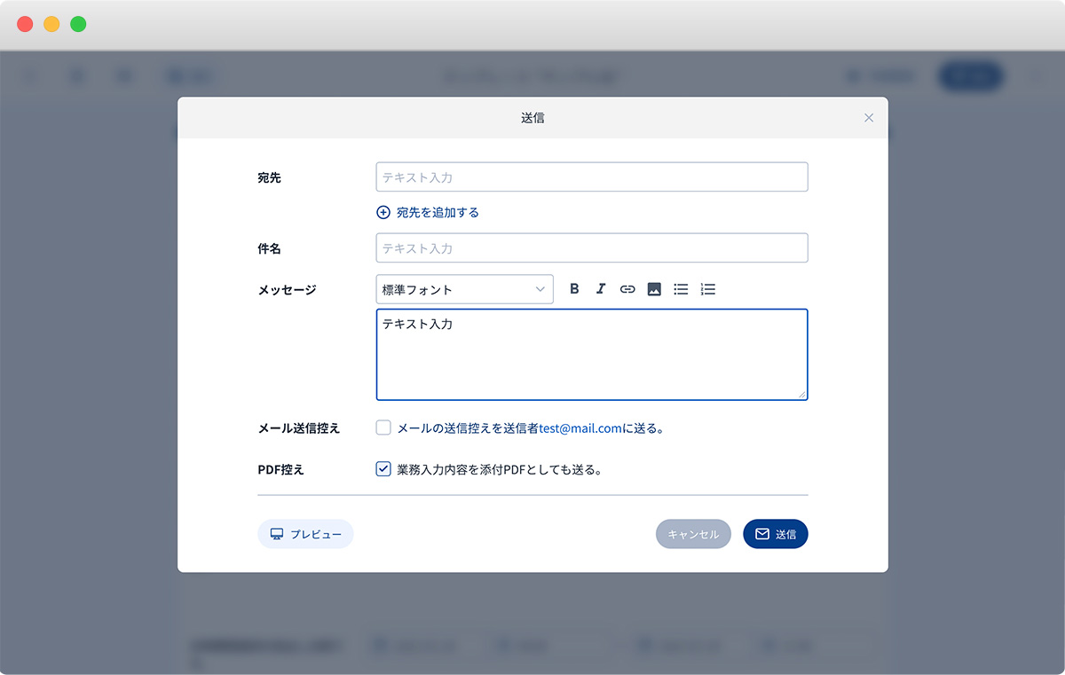Click the plus icon to add recipient
This screenshot has width=1065, height=675.
tap(383, 213)
